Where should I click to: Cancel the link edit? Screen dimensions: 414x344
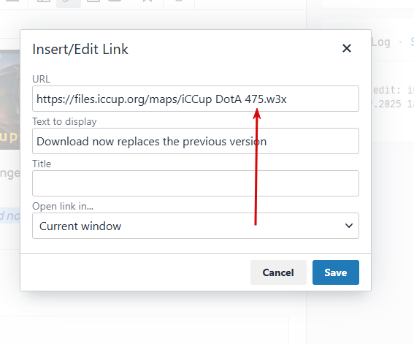click(278, 272)
